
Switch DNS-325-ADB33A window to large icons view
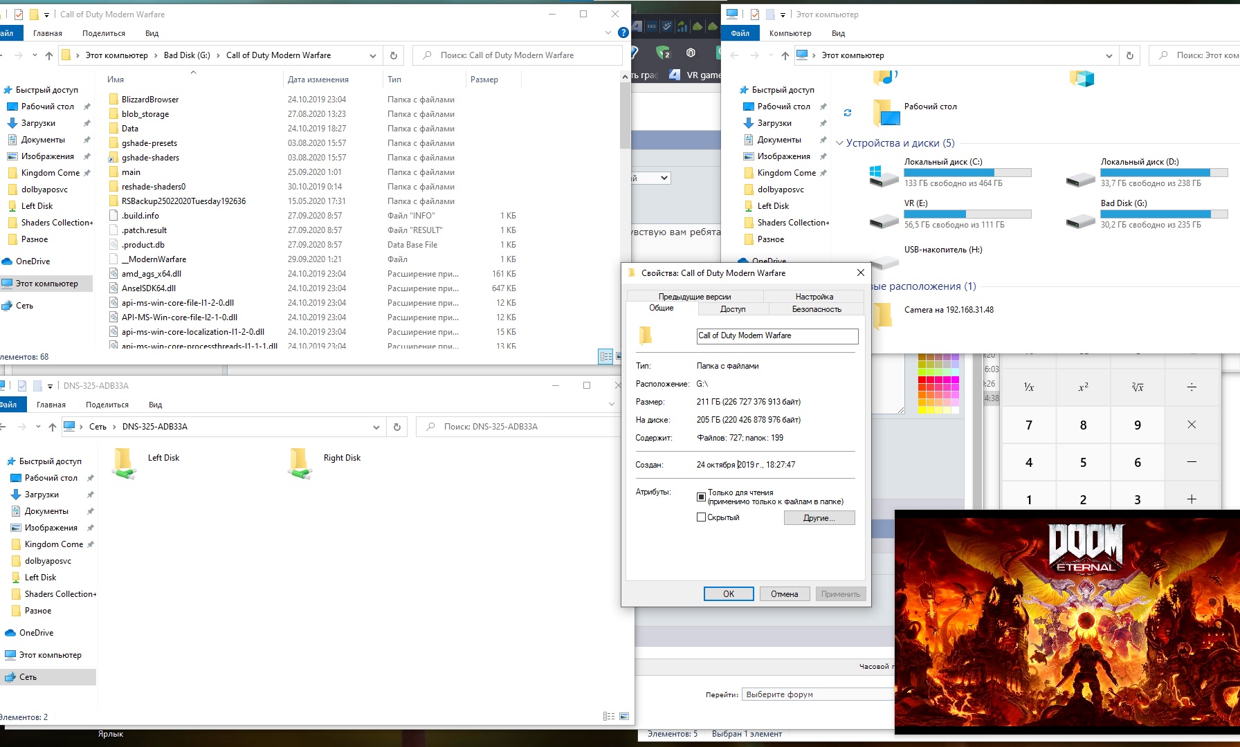tap(624, 717)
